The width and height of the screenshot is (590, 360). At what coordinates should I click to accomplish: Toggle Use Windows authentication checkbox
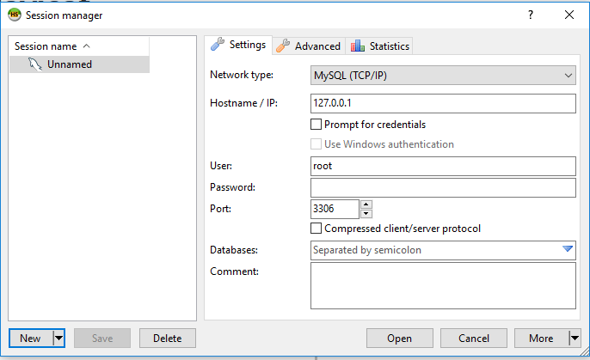click(x=317, y=144)
